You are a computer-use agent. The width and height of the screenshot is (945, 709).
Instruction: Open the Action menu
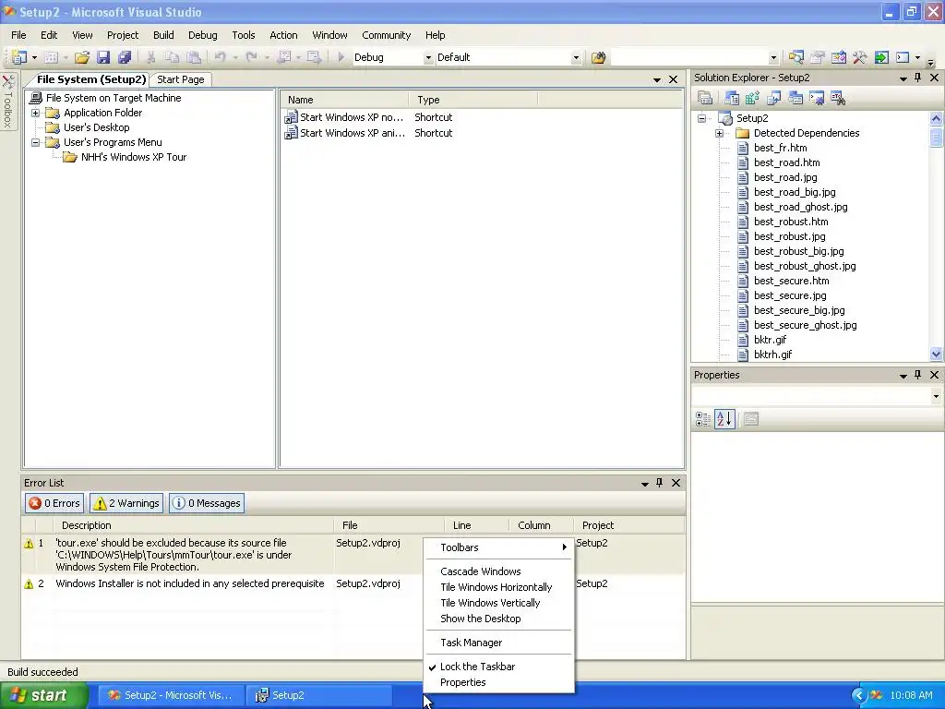(x=283, y=35)
